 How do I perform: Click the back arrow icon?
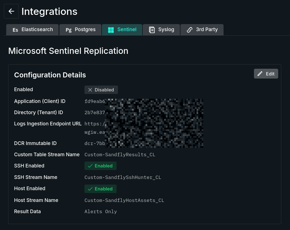(x=11, y=11)
